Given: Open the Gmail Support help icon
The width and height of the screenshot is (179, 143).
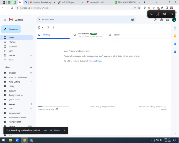Looking at the screenshot, I should (x=155, y=20).
